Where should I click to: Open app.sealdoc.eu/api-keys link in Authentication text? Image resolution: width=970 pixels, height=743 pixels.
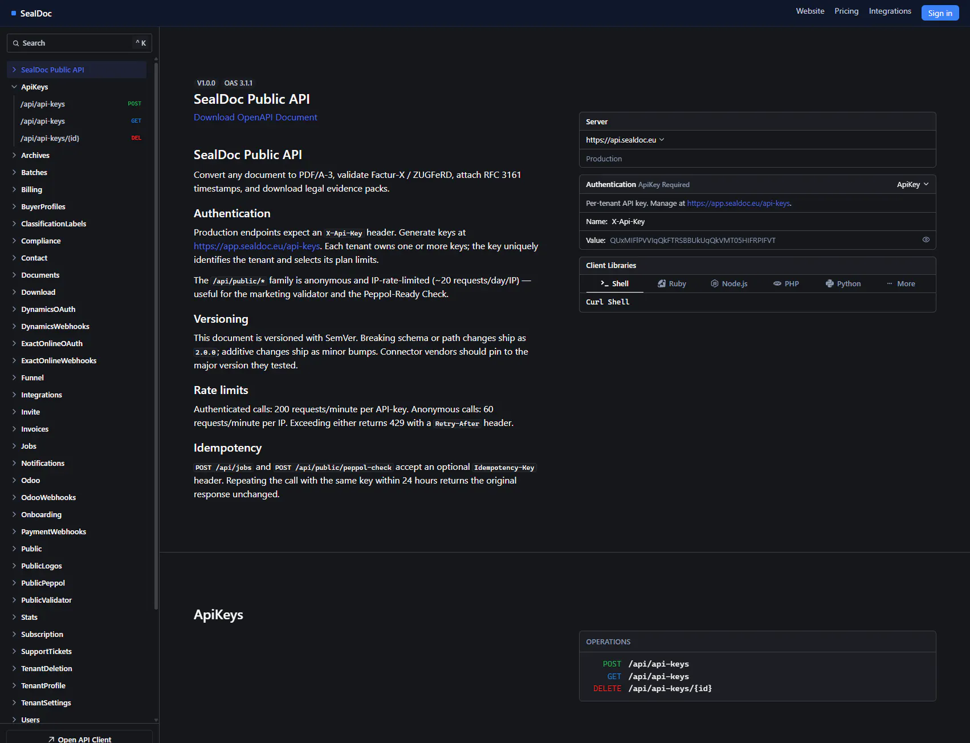point(256,246)
